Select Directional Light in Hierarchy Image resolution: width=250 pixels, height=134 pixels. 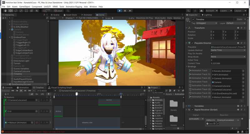pyautogui.click(x=21, y=61)
